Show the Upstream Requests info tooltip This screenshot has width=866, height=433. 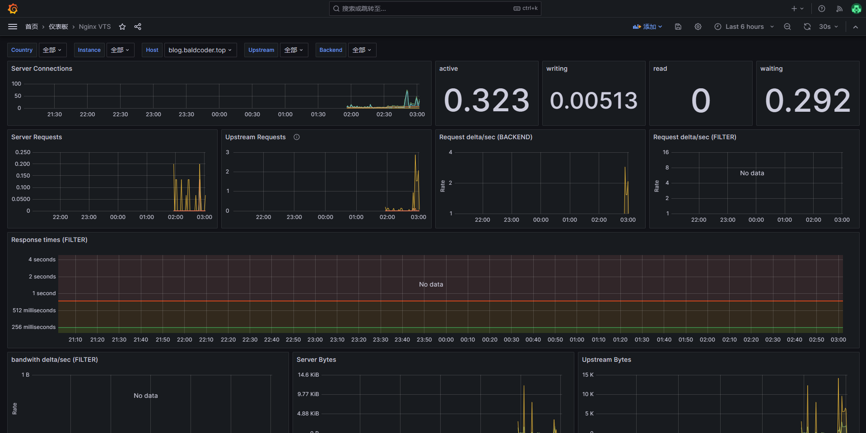pyautogui.click(x=297, y=137)
